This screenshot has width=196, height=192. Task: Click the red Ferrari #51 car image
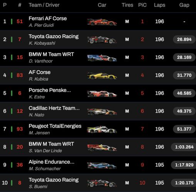click(102, 22)
